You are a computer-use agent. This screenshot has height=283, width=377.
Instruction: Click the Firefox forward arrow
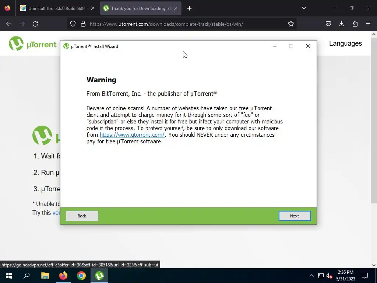[x=22, y=24]
